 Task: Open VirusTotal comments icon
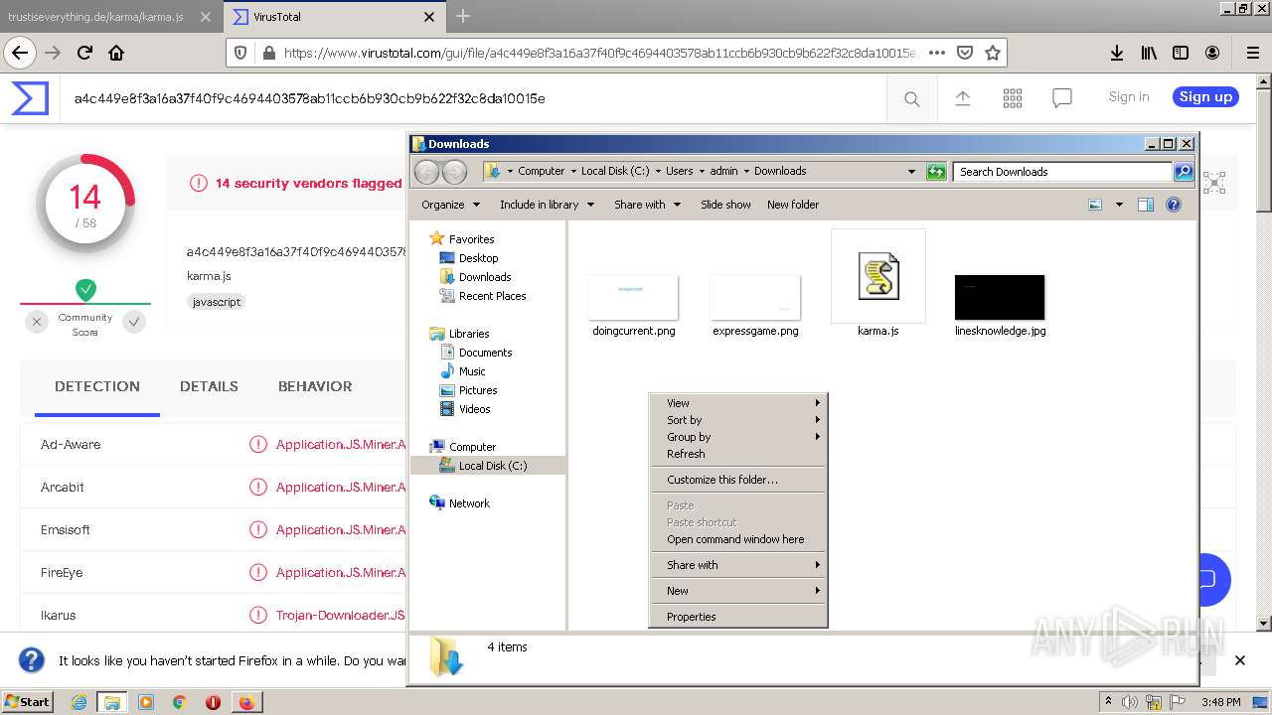(x=1062, y=98)
